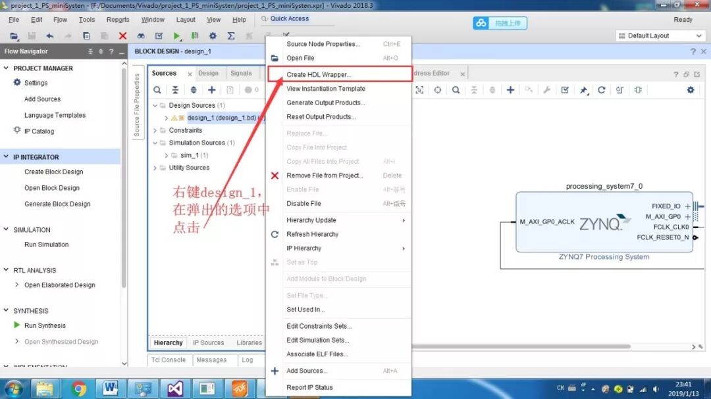
Task: Open the Messages tab
Action: [x=211, y=360]
